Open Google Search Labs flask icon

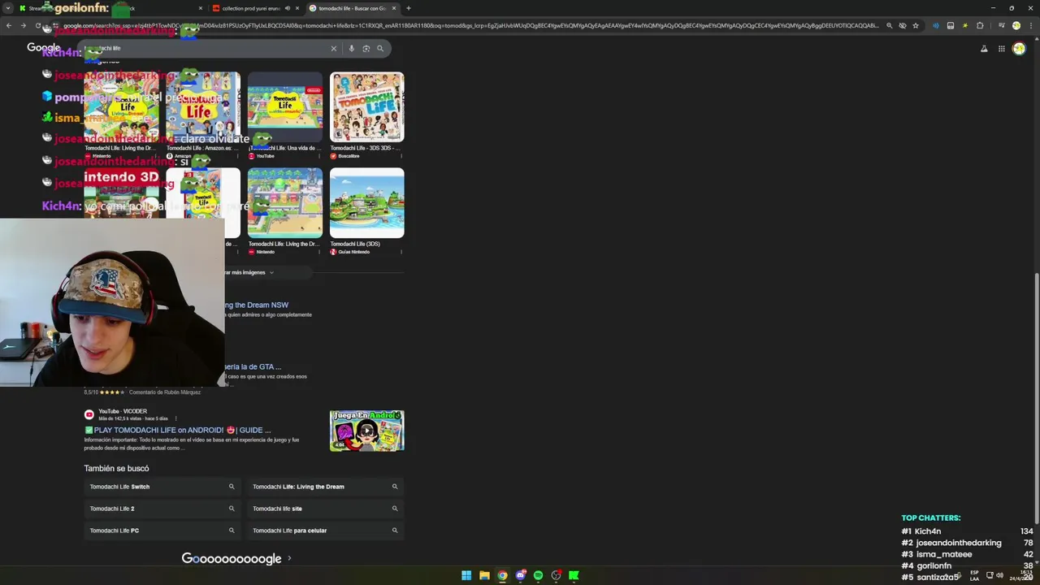[x=984, y=49]
